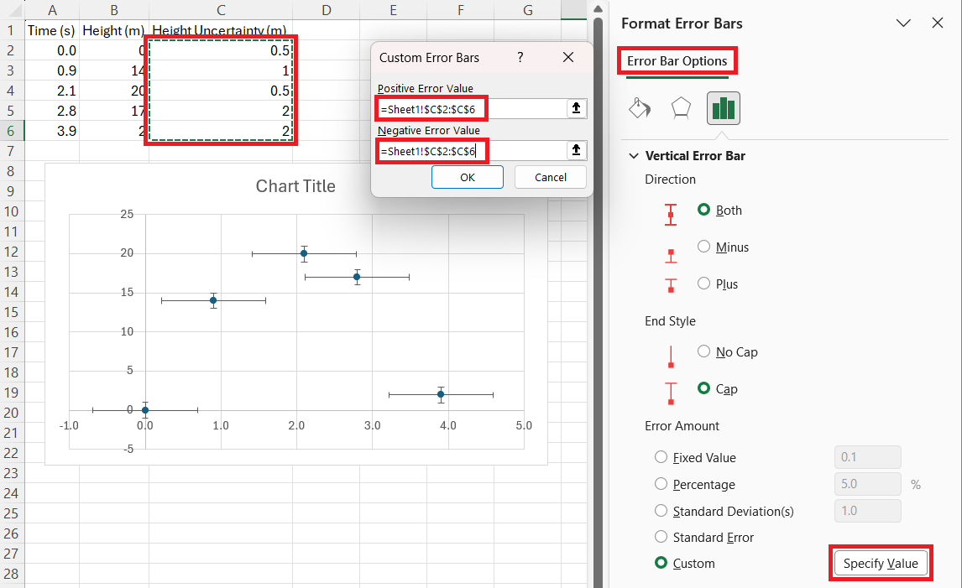Click time cell with value 2.1

(52, 91)
